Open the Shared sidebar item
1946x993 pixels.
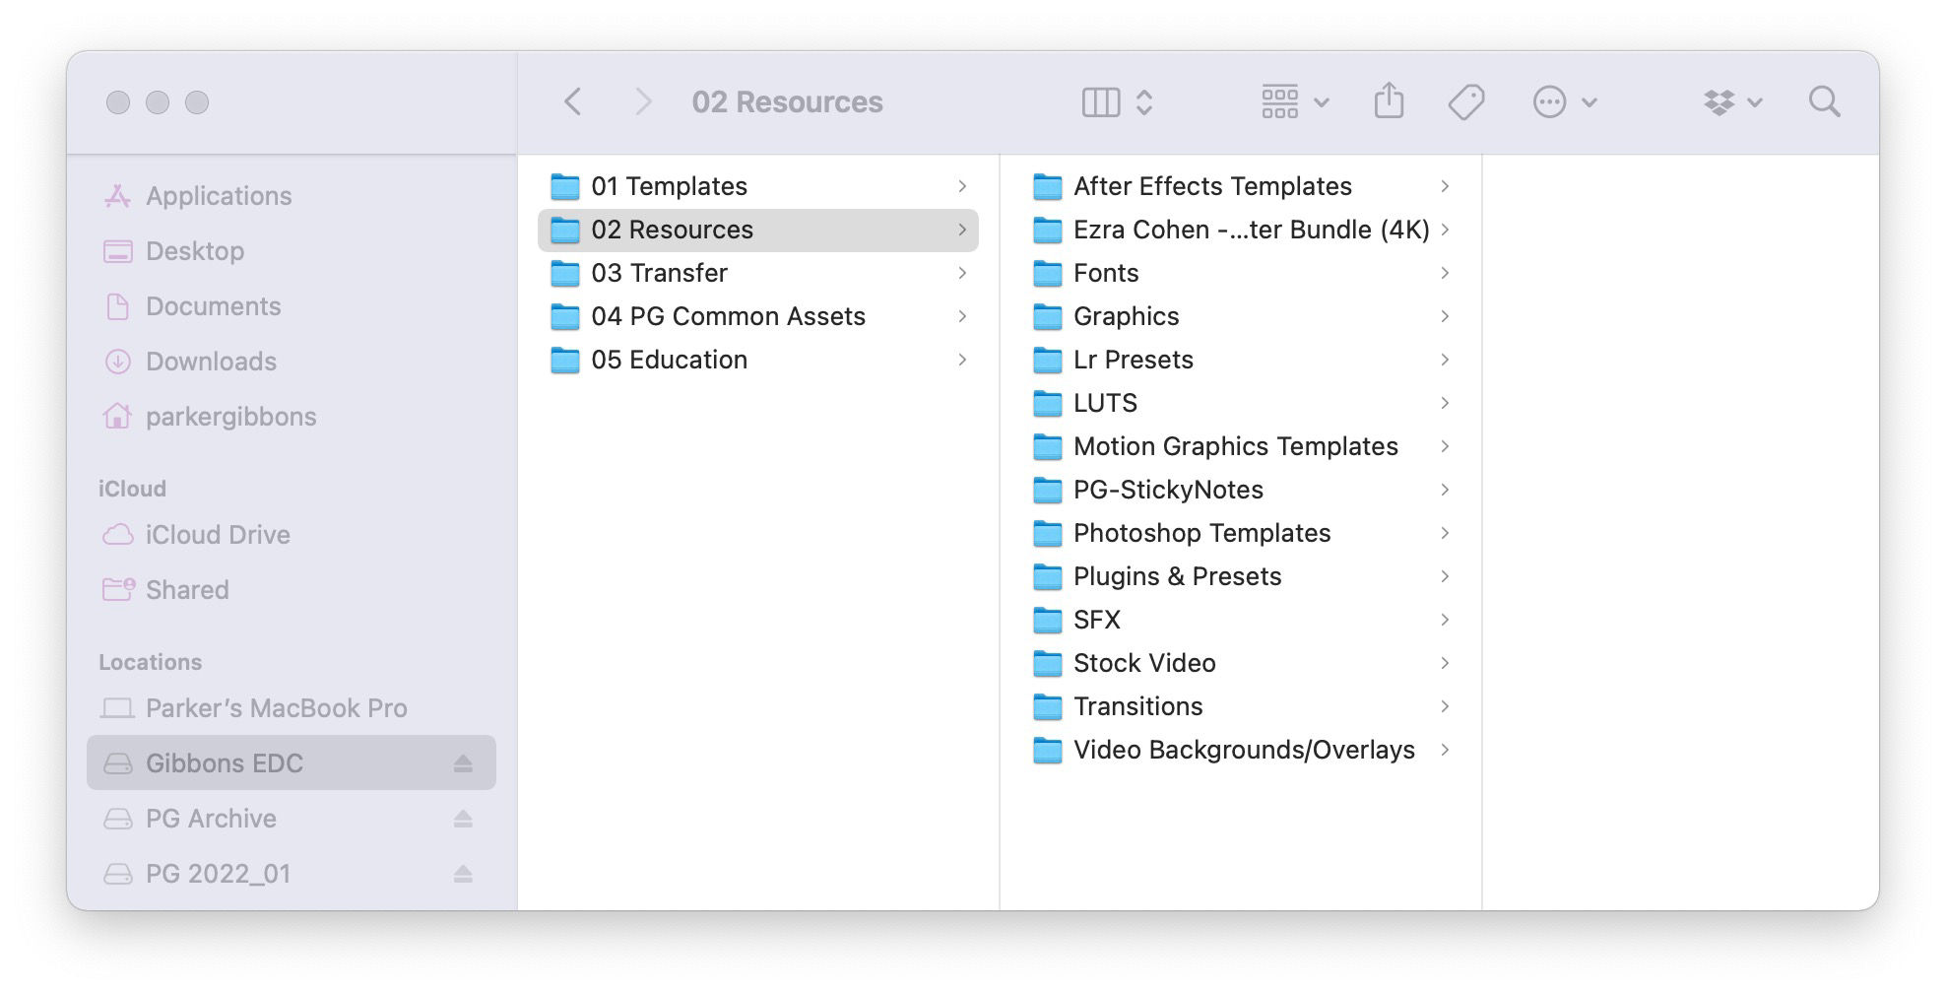pyautogui.click(x=291, y=590)
